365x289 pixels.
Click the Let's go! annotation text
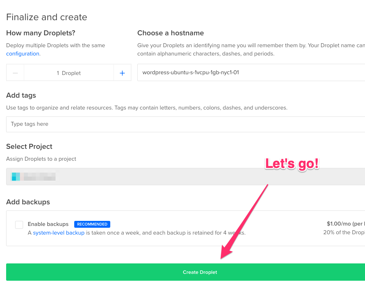point(292,164)
